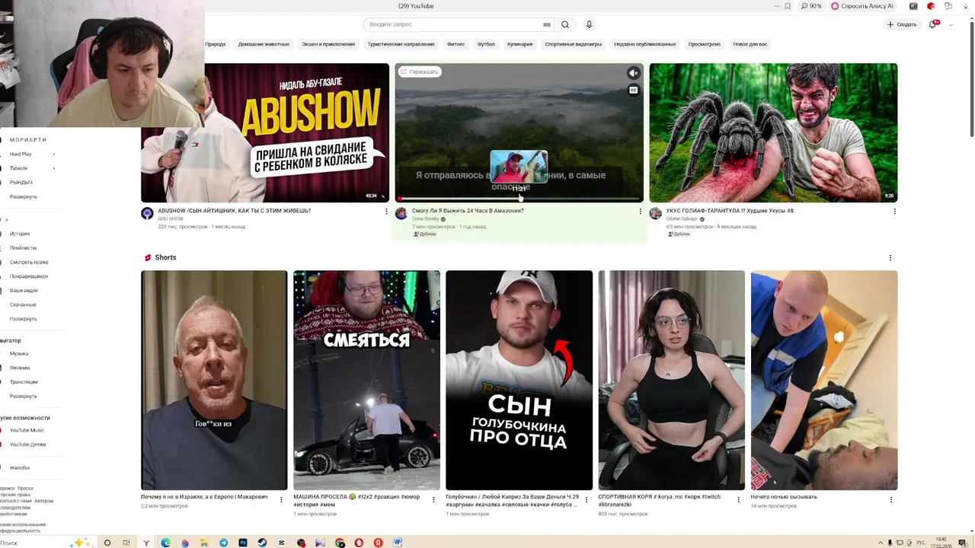Click the Создать button
The width and height of the screenshot is (975, 548).
point(902,24)
